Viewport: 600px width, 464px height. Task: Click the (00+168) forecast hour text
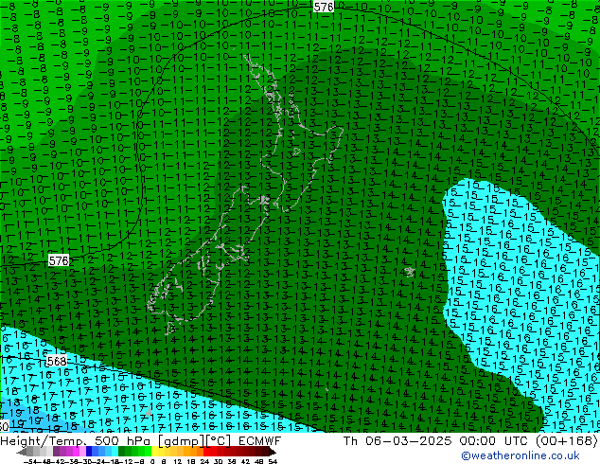[x=567, y=441]
